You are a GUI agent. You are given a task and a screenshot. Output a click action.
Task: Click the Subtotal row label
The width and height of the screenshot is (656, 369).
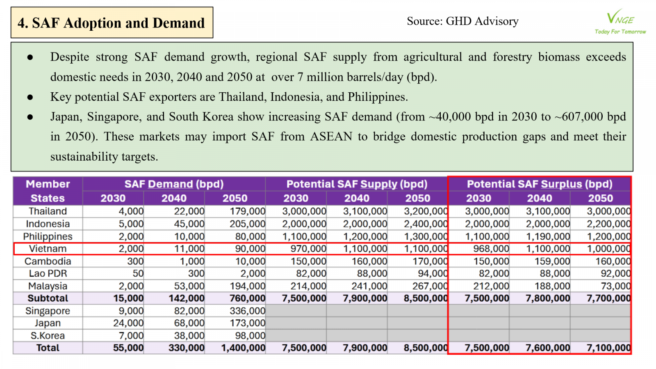tap(48, 298)
